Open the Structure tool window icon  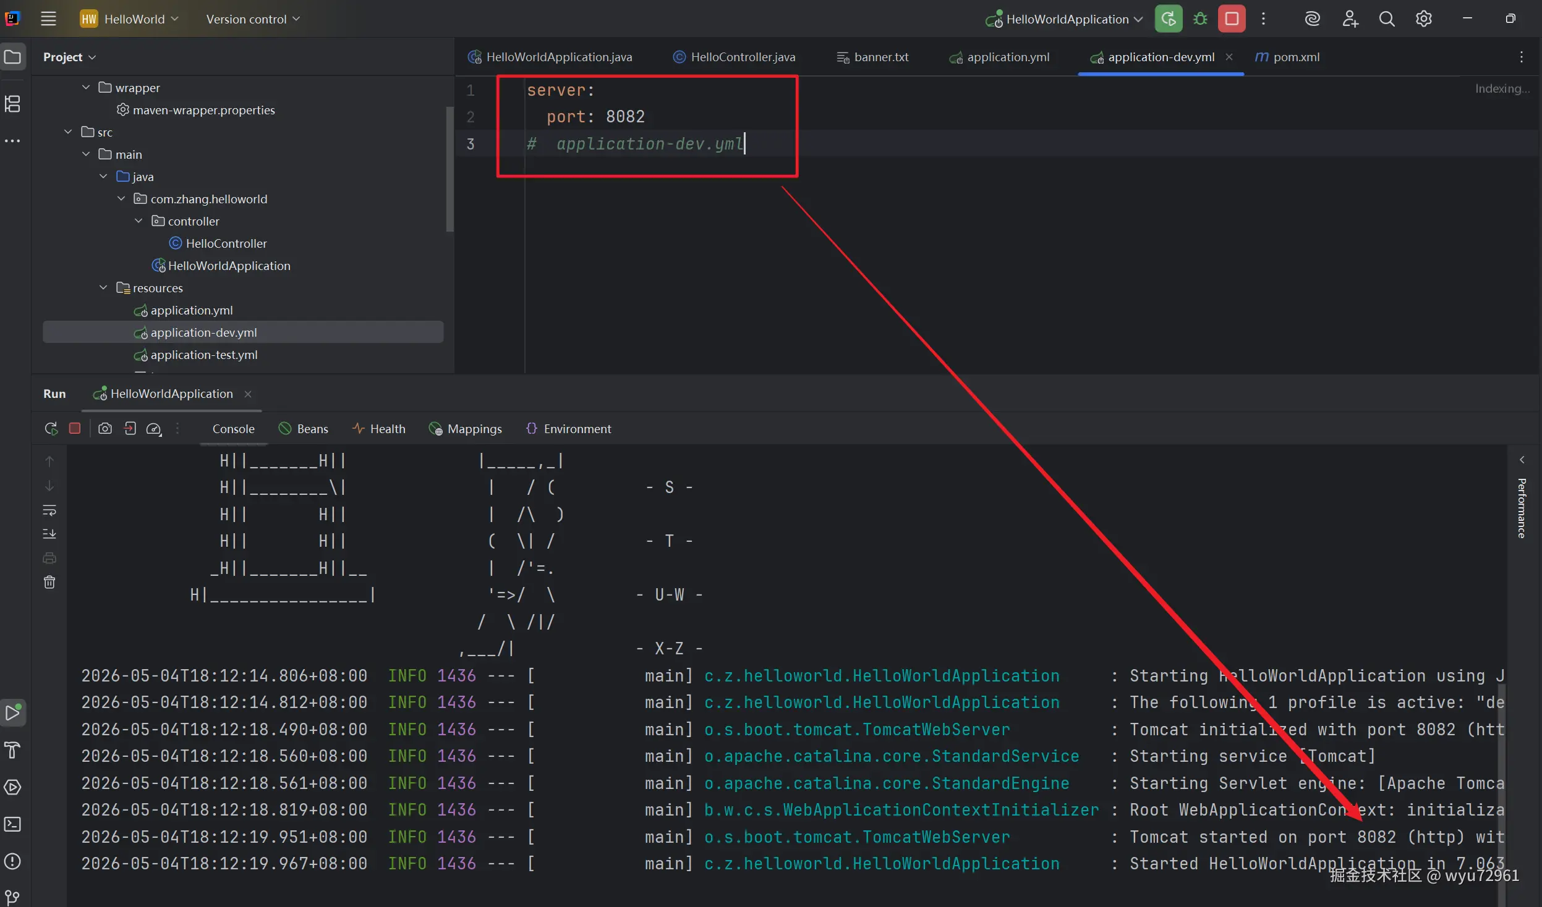point(13,104)
